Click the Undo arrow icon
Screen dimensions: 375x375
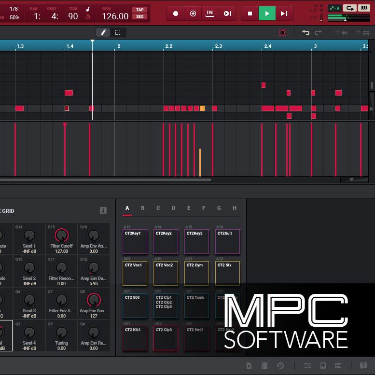306,32
